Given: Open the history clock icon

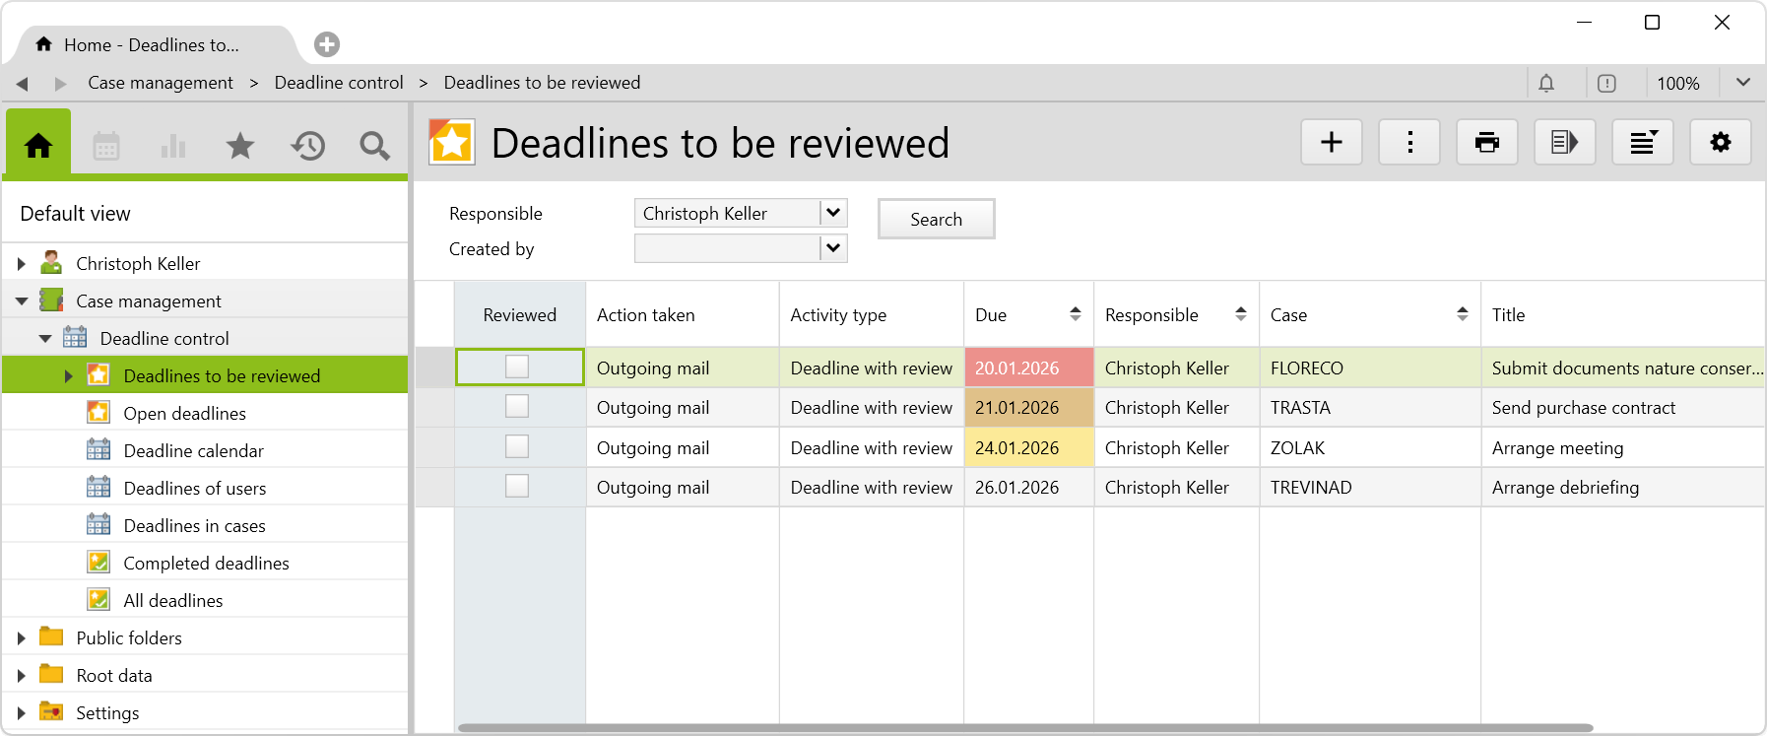Looking at the screenshot, I should [x=307, y=147].
